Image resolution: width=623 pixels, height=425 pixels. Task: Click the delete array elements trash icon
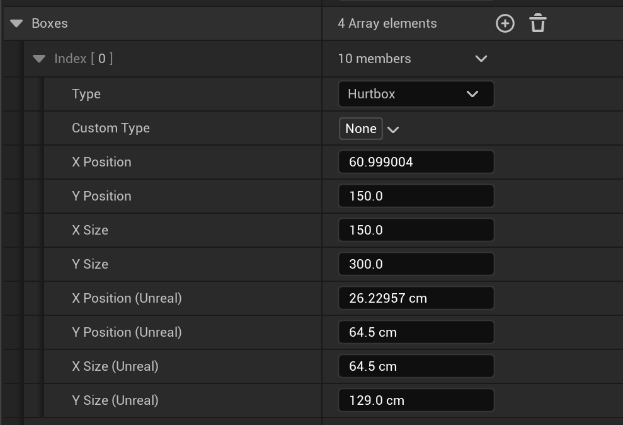538,23
